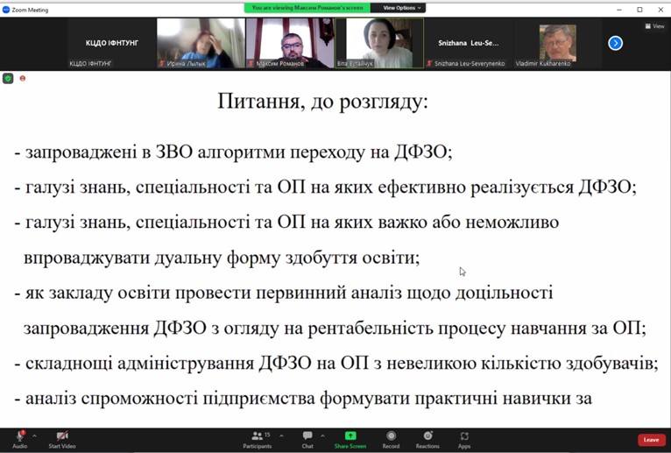Click the green Share Screen button

350,440
